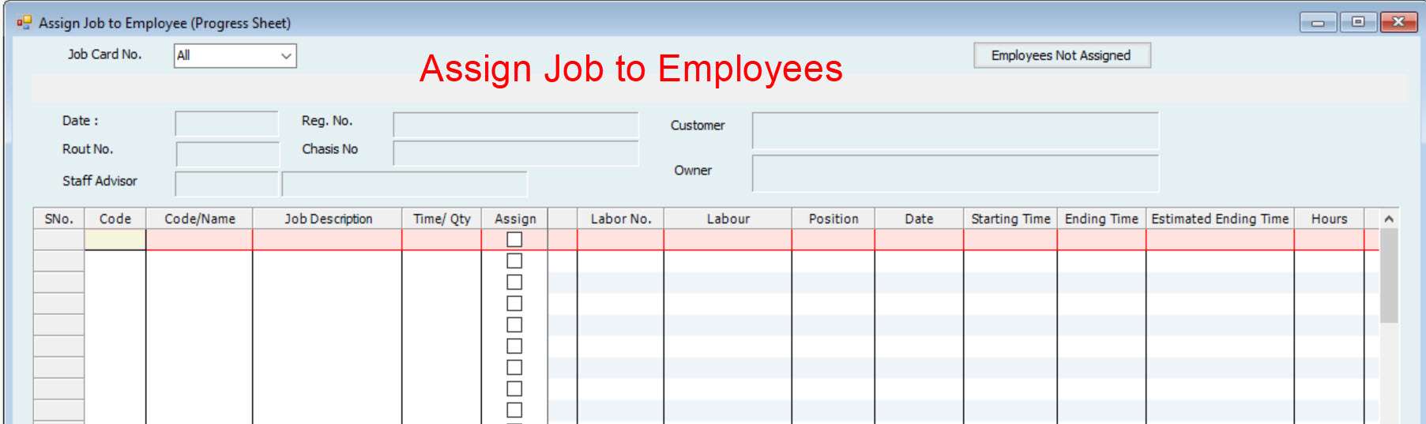
Task: Select the first row Code cell
Action: click(115, 240)
